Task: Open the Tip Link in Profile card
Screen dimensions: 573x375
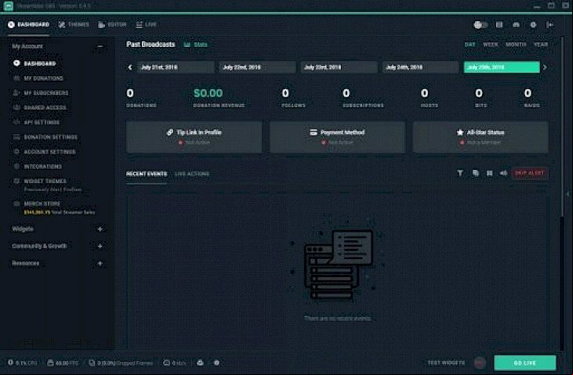Action: pyautogui.click(x=194, y=137)
